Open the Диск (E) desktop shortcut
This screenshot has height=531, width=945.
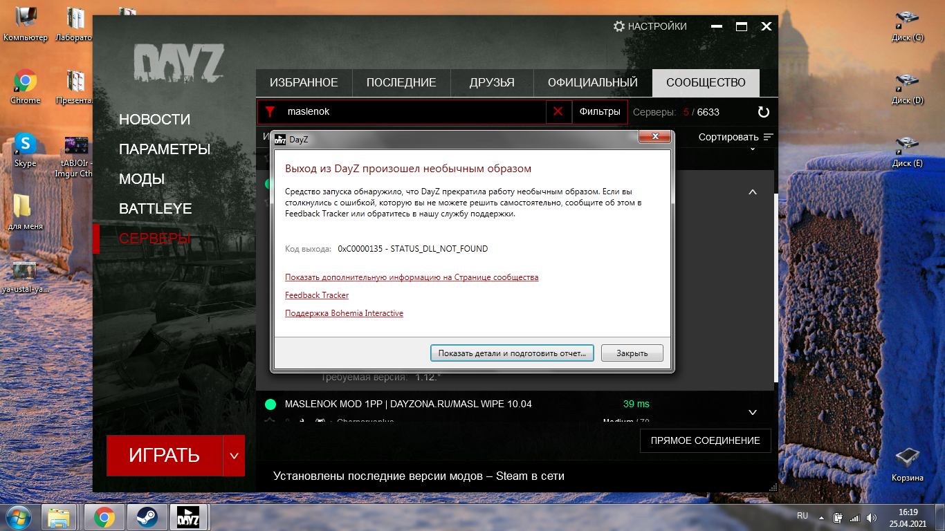point(907,151)
